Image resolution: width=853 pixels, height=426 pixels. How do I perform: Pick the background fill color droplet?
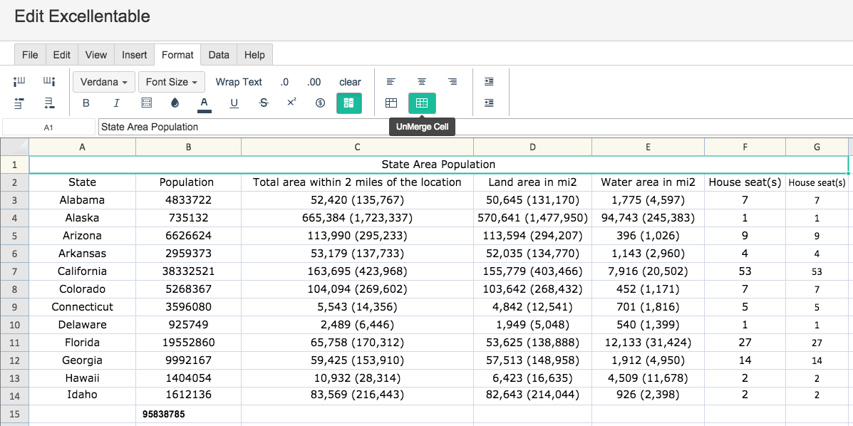click(x=175, y=103)
